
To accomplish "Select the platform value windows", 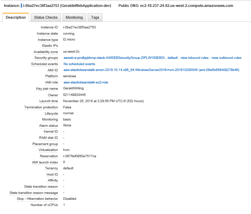I will tap(70, 76).
